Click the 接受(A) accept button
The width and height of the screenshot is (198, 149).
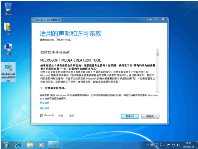[150, 116]
